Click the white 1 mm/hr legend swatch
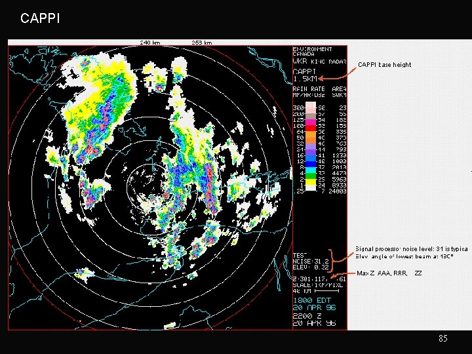 [x=311, y=188]
